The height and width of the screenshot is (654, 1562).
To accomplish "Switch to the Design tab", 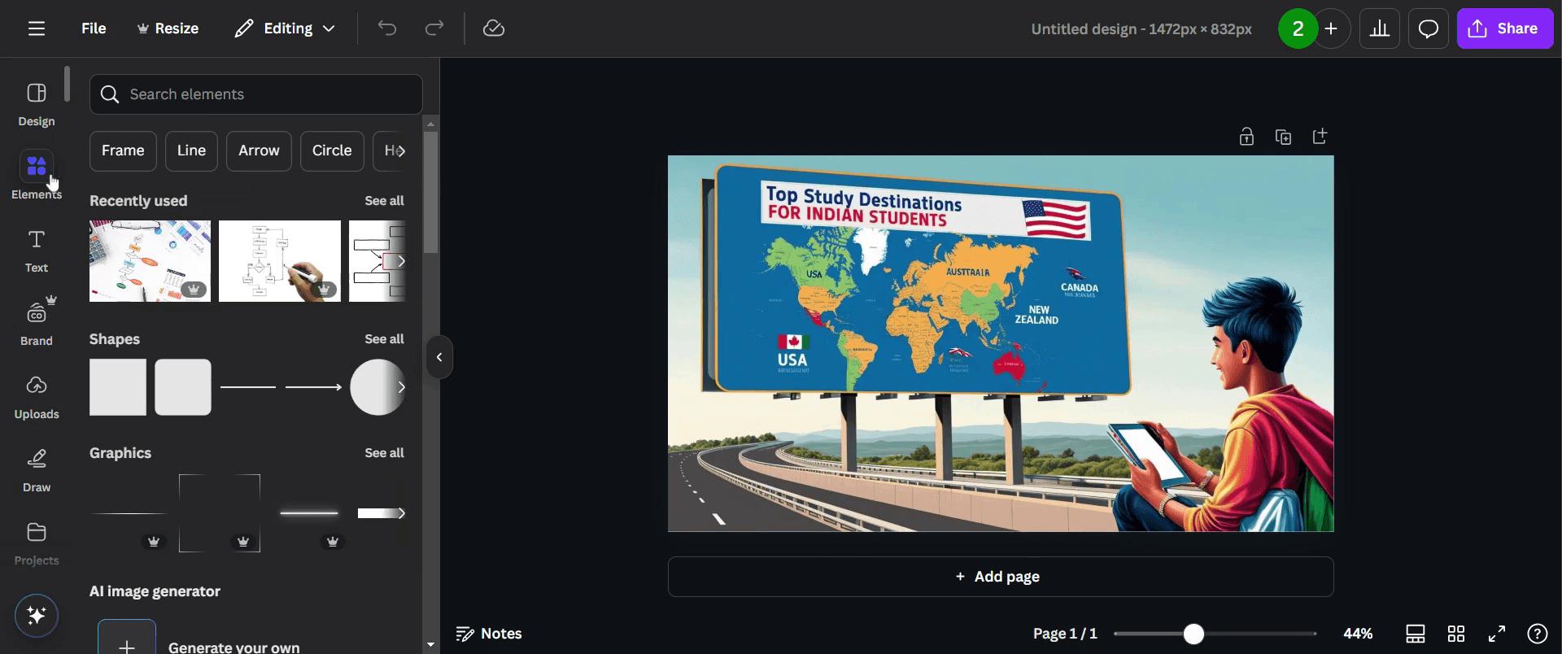I will click(37, 104).
